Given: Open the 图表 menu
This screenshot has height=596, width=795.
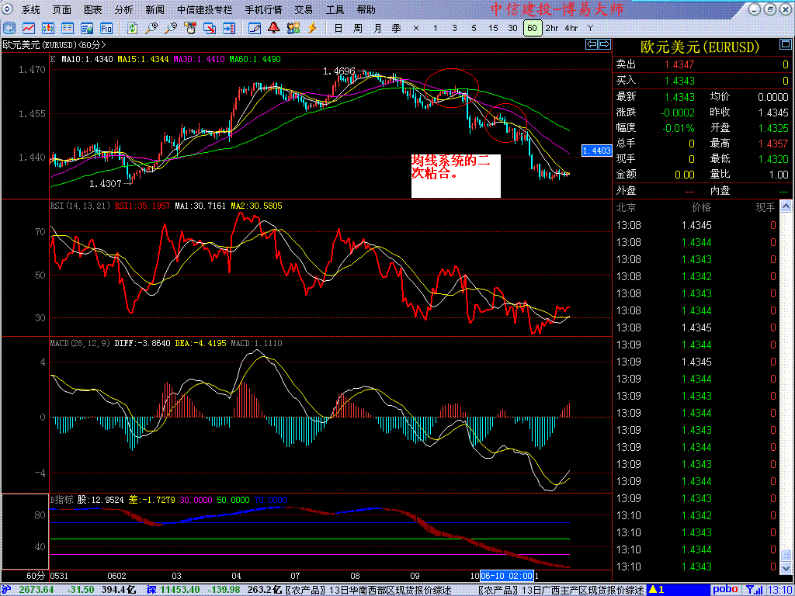Looking at the screenshot, I should pyautogui.click(x=93, y=9).
